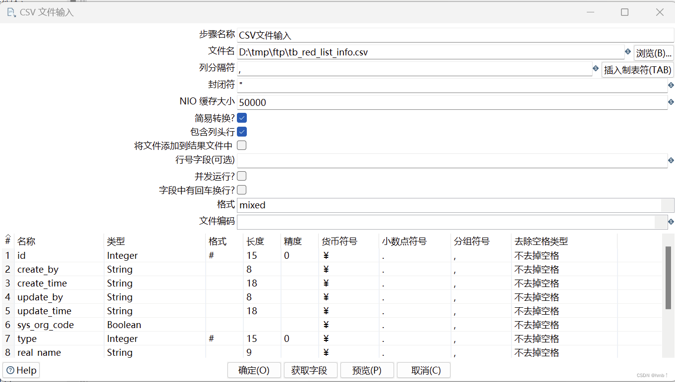Open the 格式 dropdown showing mixed

tap(668, 205)
